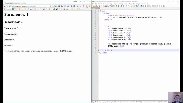The height and width of the screenshot is (103, 183).
Task: Open the SEO bookmark folder
Action: point(27,9)
